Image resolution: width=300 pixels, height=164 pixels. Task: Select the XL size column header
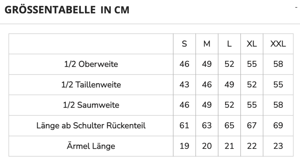252,44
